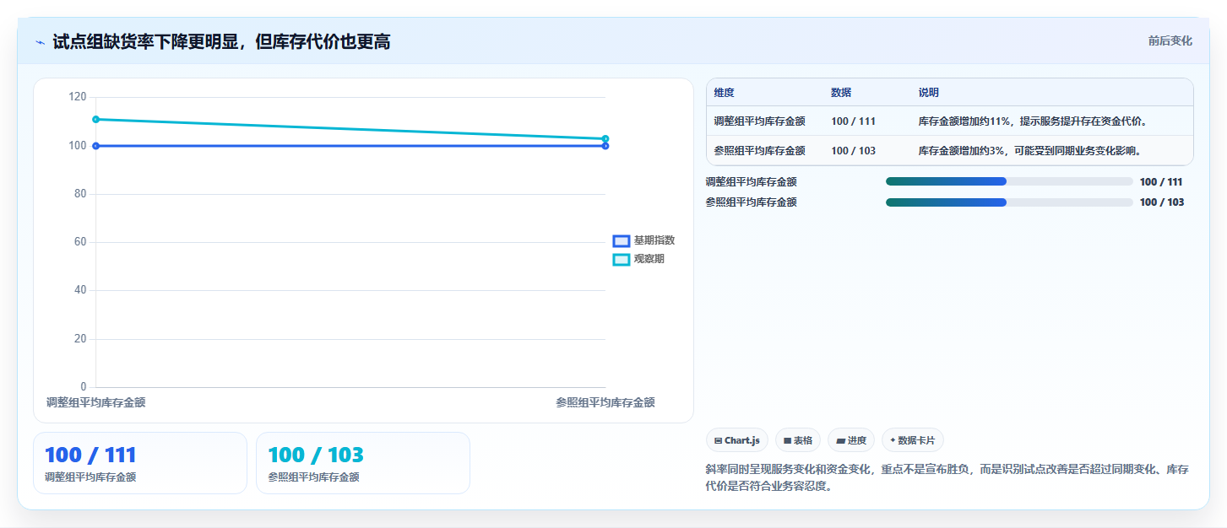
Task: Click the 120 y-axis tick label
Action: click(78, 97)
